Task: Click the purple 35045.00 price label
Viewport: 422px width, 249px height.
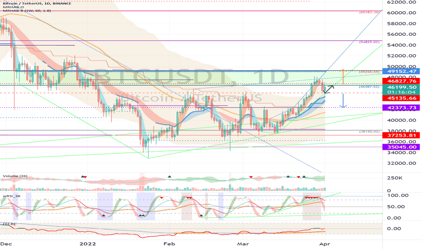Action: (x=402, y=147)
